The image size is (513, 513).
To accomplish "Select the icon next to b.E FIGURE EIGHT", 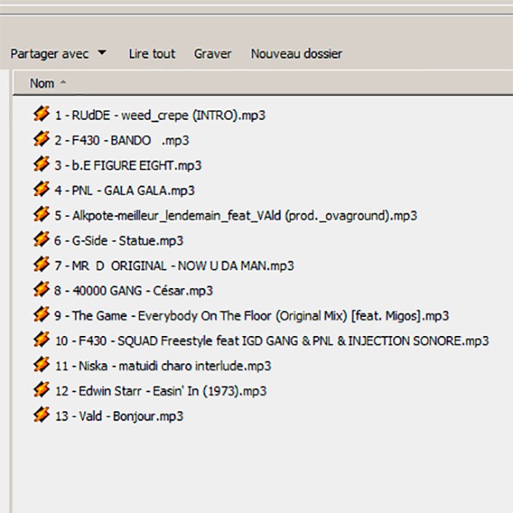I will 41,164.
